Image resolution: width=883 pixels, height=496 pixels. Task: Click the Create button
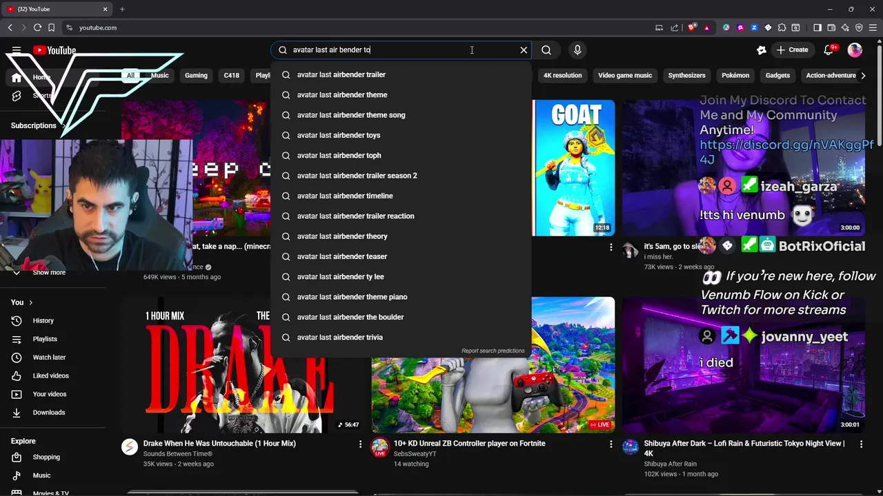[792, 50]
